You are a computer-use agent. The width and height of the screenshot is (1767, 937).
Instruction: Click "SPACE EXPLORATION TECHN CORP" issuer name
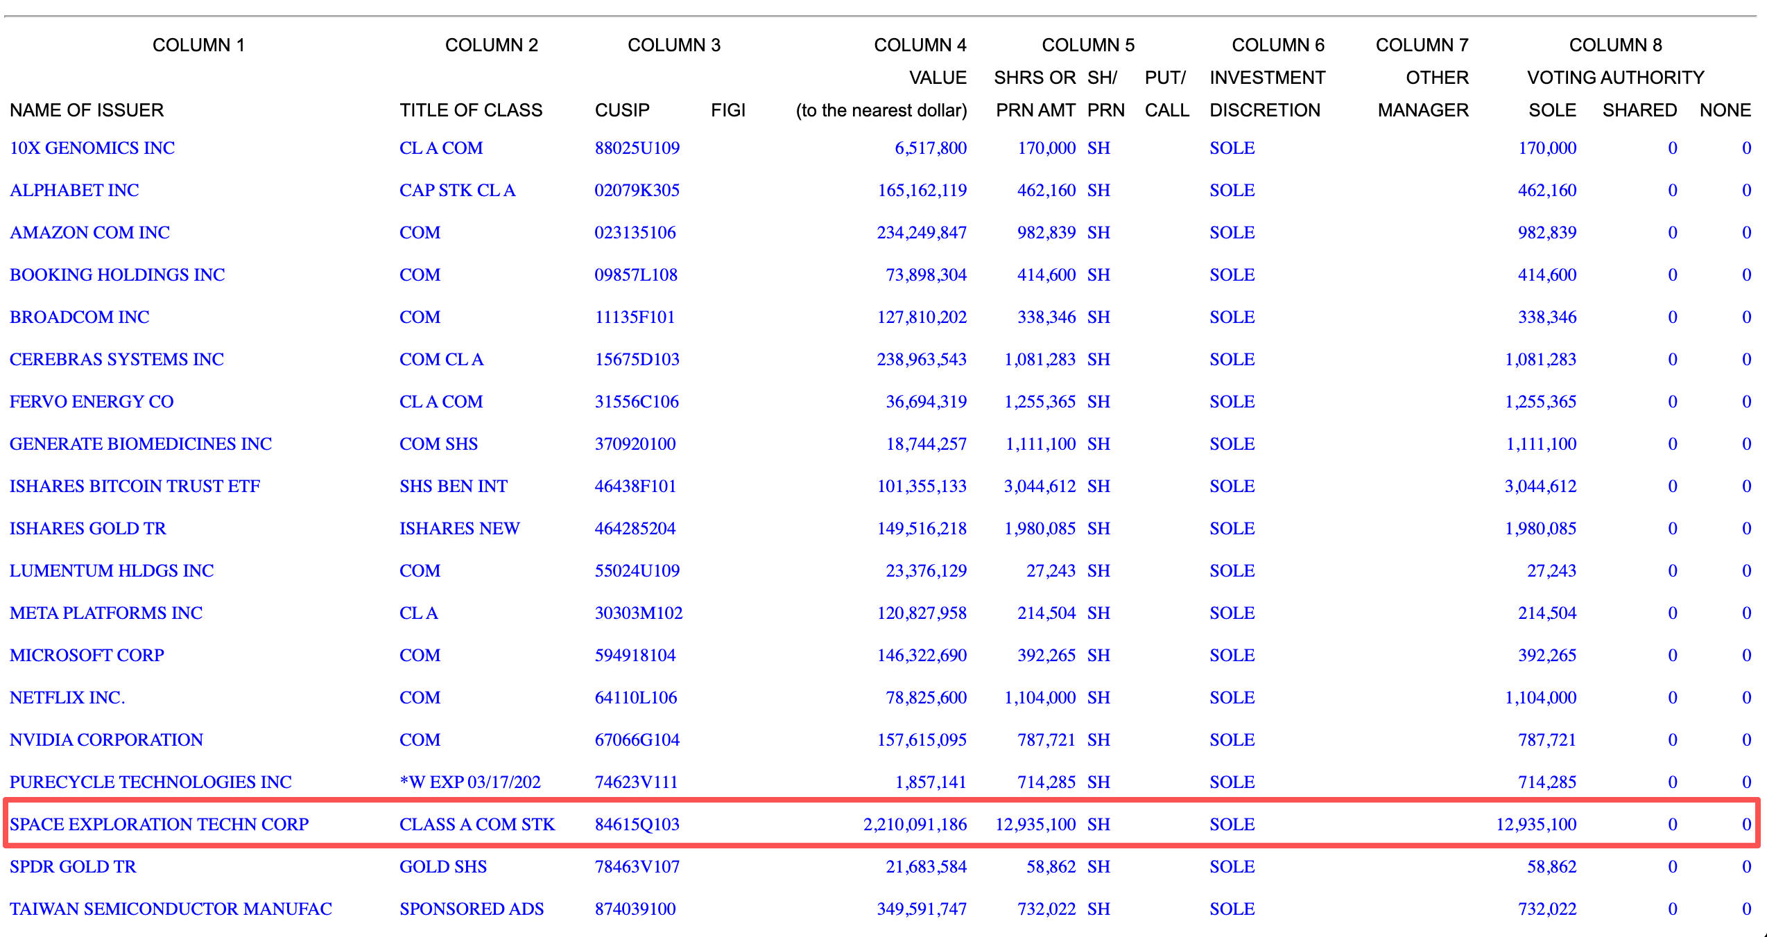tap(159, 824)
